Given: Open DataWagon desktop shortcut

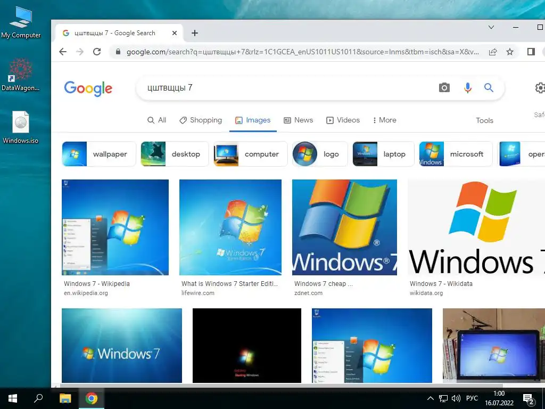Looking at the screenshot, I should point(21,75).
